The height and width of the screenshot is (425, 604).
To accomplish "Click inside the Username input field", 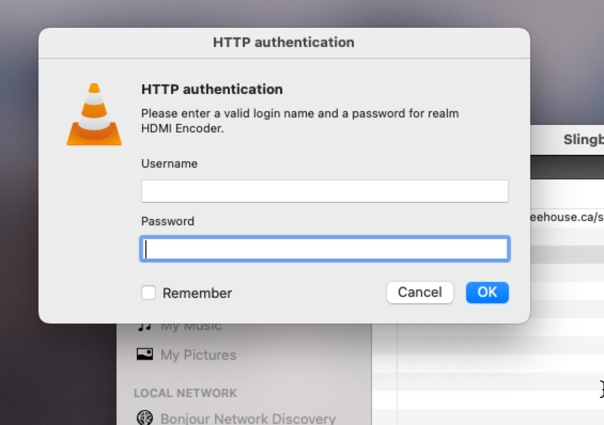I will coord(324,191).
